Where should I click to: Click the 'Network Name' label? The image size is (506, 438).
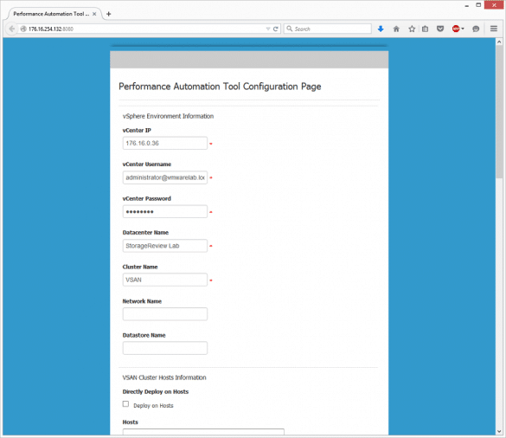coord(142,301)
